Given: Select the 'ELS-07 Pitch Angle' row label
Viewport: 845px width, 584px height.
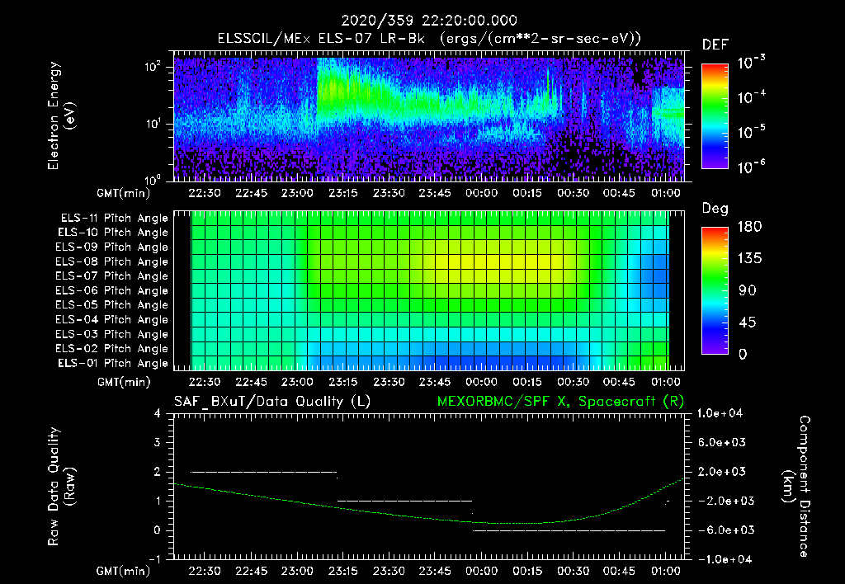Looking at the screenshot, I should click(112, 276).
